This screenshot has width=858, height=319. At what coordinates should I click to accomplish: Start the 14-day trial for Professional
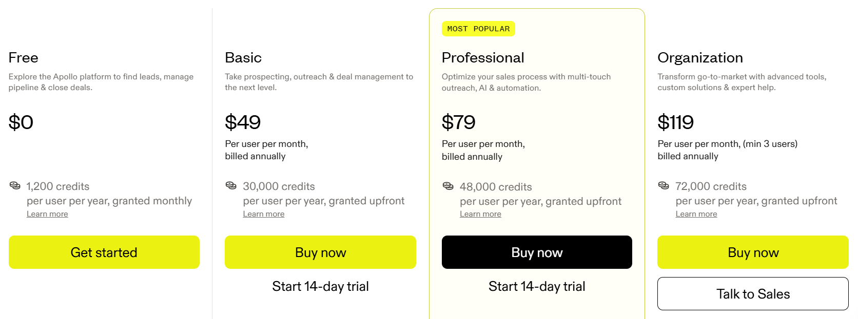point(537,286)
